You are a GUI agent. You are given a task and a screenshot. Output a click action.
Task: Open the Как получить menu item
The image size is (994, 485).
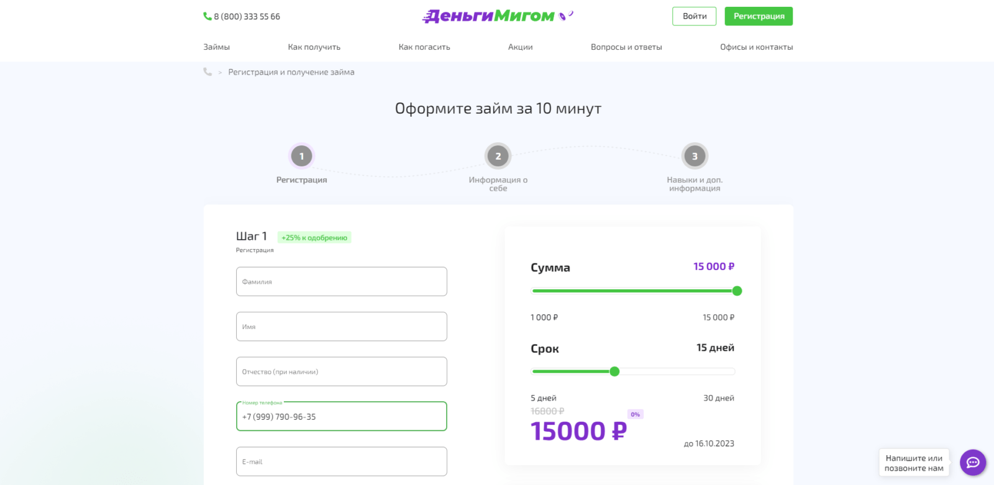pos(314,47)
